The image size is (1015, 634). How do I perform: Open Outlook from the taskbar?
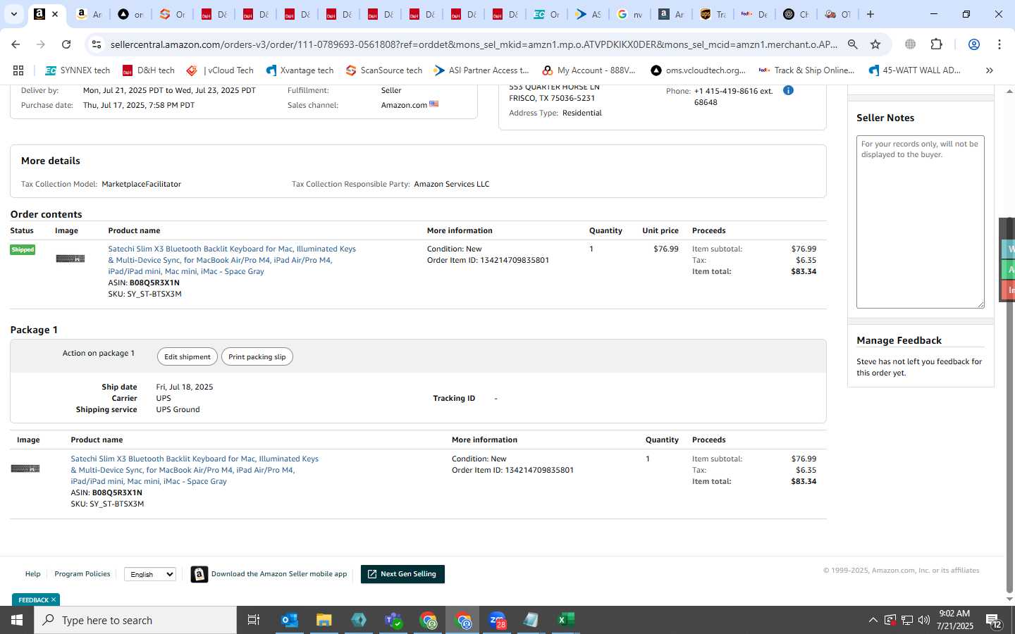coord(290,620)
